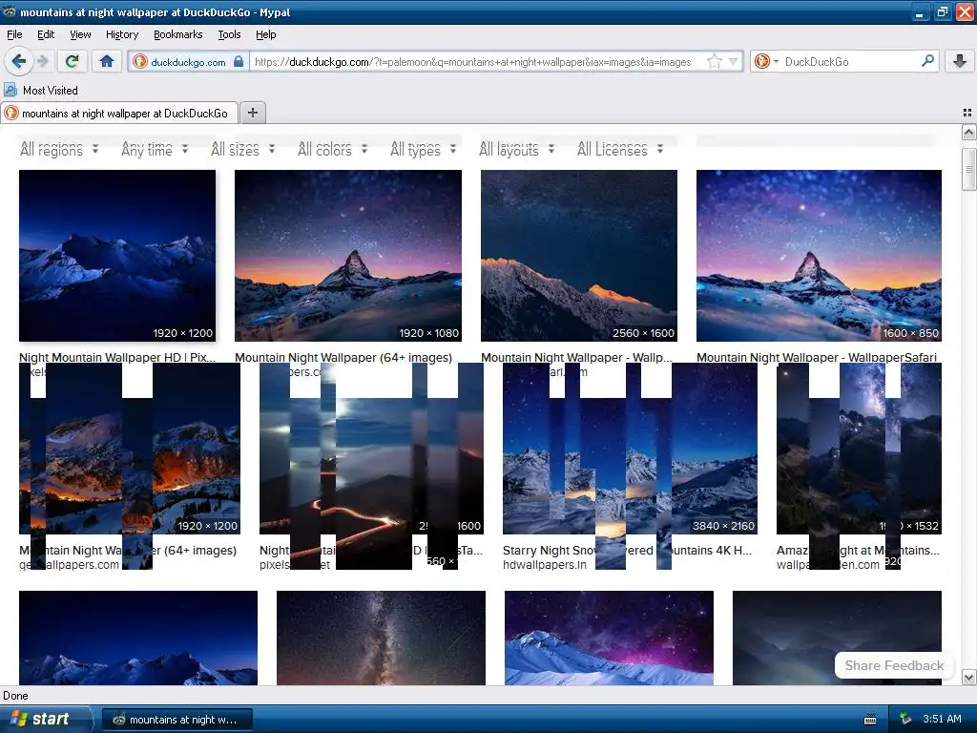Open the Downloads arrow button
977x733 pixels.
tap(960, 61)
